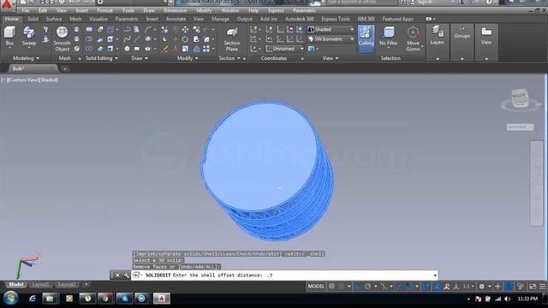Toggle the MODEL space status button
Screen dimensions: 548x308
[316, 287]
